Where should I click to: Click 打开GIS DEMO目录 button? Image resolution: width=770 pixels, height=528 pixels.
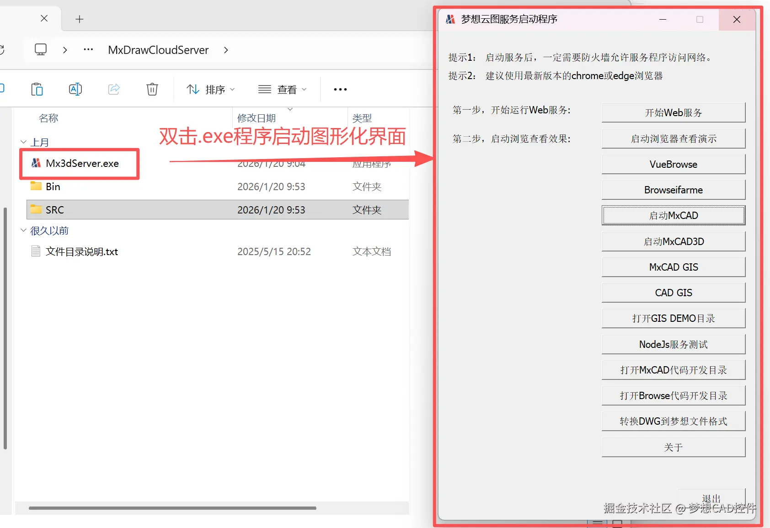[x=674, y=318]
